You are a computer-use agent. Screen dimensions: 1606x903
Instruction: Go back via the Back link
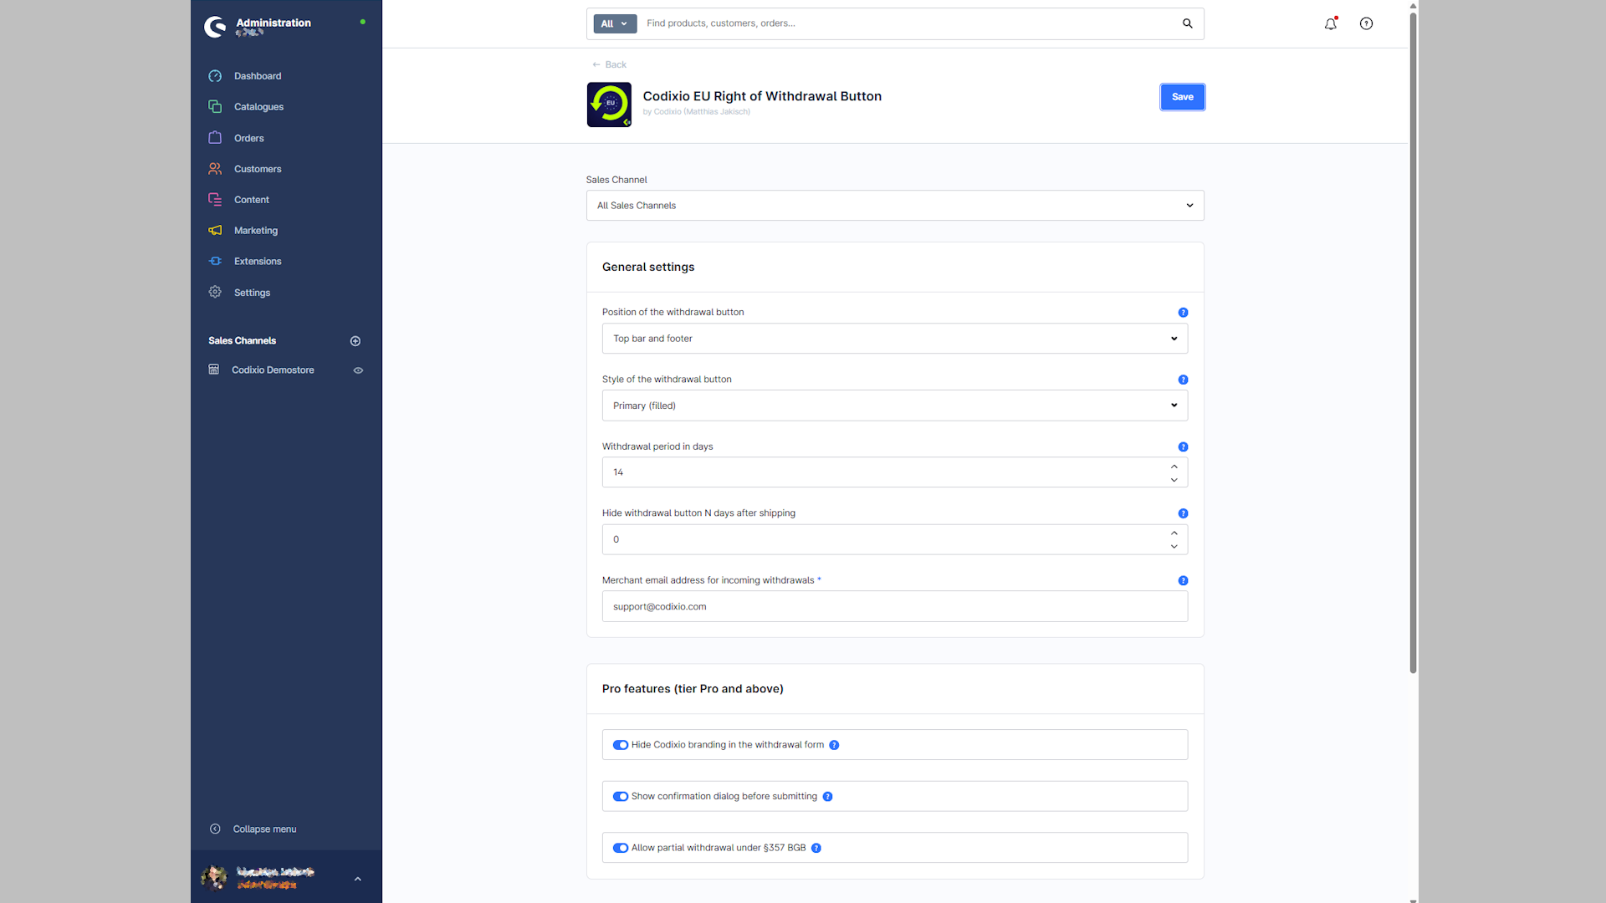click(x=609, y=64)
